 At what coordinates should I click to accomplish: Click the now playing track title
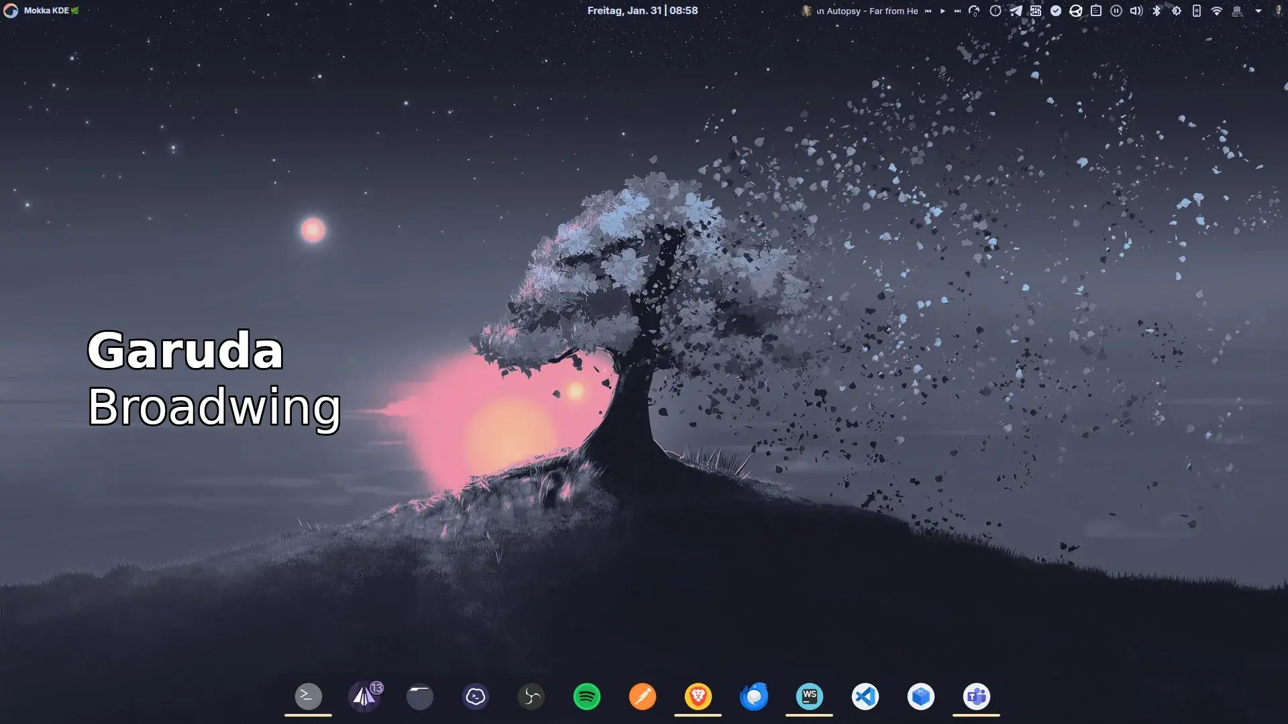(x=867, y=11)
